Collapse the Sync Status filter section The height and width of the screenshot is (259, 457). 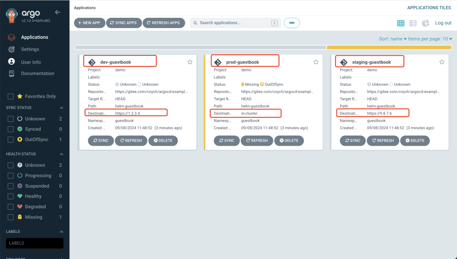tap(61, 108)
